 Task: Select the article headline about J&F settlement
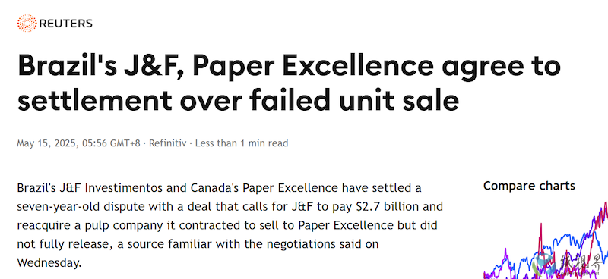pos(289,83)
